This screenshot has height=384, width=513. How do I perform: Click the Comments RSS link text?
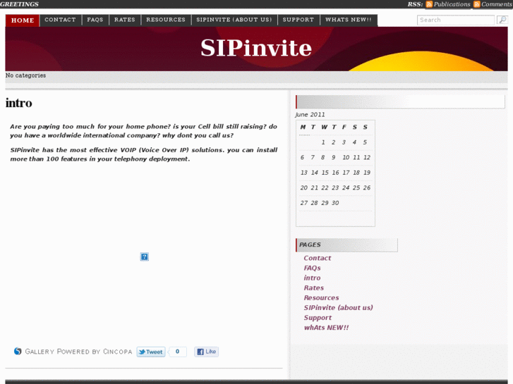[x=496, y=4]
